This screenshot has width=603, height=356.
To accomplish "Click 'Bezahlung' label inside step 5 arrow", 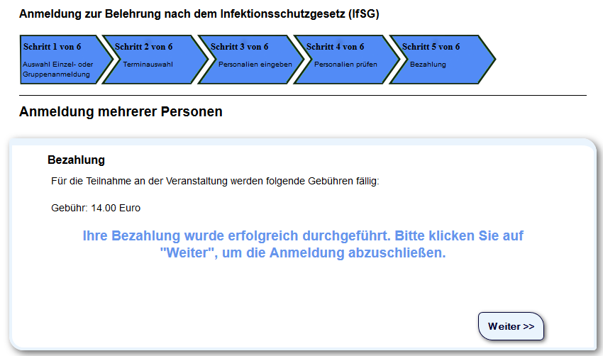I will coord(428,65).
